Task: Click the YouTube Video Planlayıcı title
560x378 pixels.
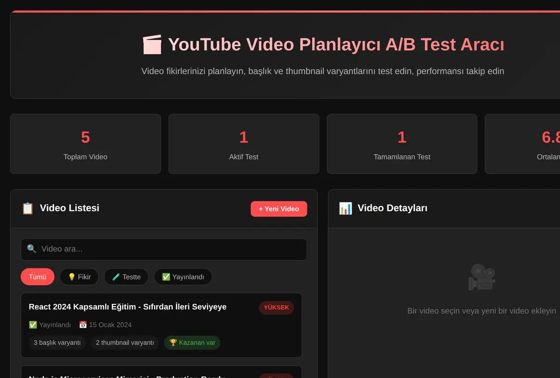Action: pos(336,45)
